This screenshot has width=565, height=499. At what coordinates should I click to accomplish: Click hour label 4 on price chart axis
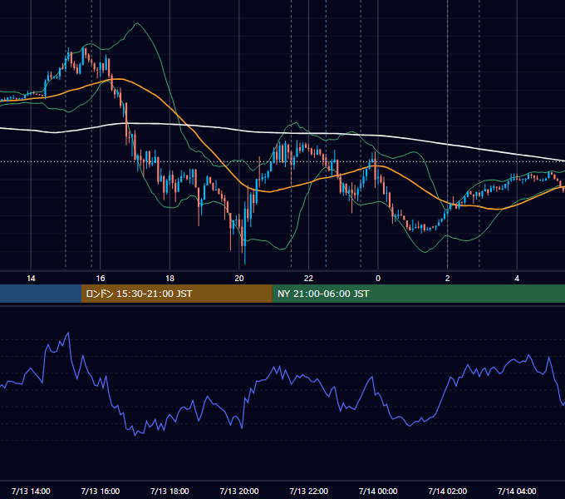click(517, 279)
